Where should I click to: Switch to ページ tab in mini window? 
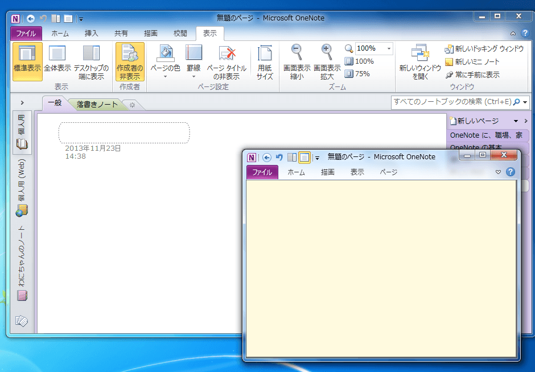[x=389, y=172]
